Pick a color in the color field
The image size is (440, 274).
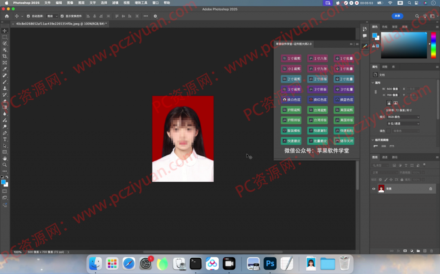coord(404,45)
